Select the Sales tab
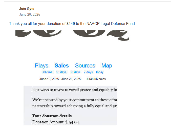Screen dimensions: 171x140 [x=62, y=66]
